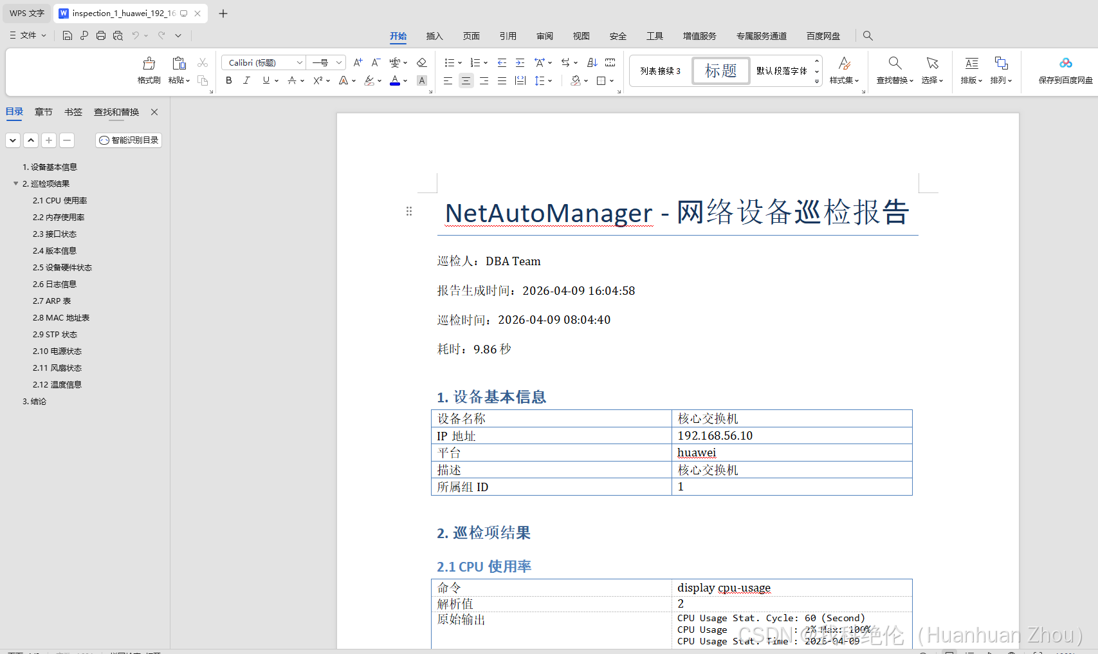This screenshot has height=654, width=1098.
Task: Click the text highlight color pen
Action: [369, 80]
